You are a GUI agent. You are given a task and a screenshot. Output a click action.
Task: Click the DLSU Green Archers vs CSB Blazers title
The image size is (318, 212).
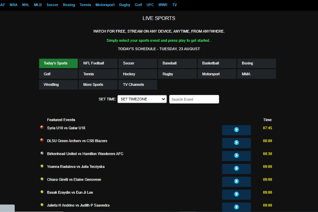point(77,141)
